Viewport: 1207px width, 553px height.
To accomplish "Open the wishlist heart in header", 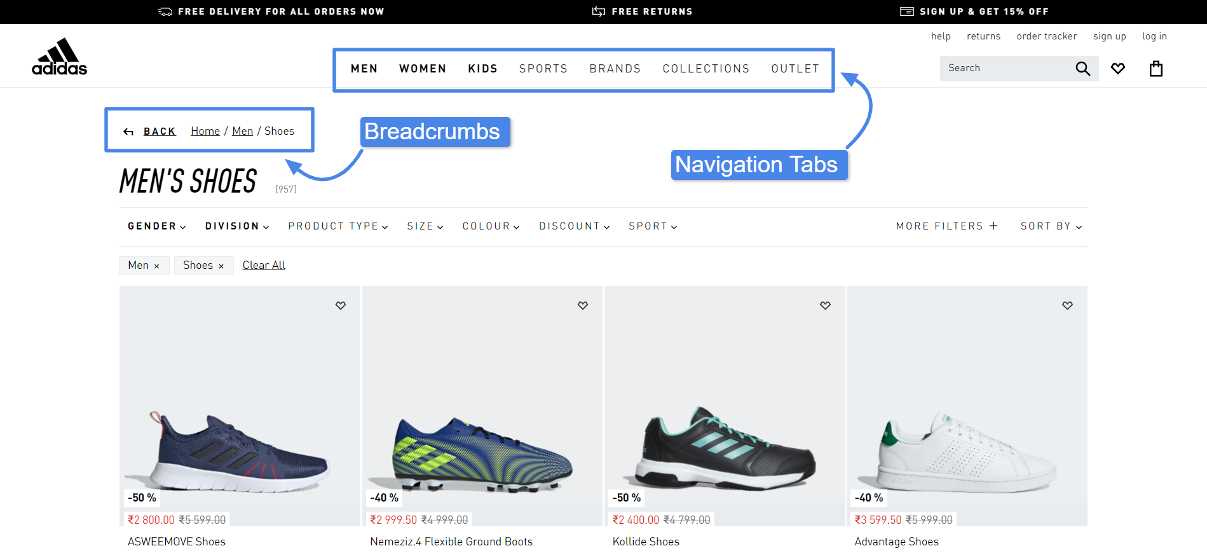I will pos(1118,68).
